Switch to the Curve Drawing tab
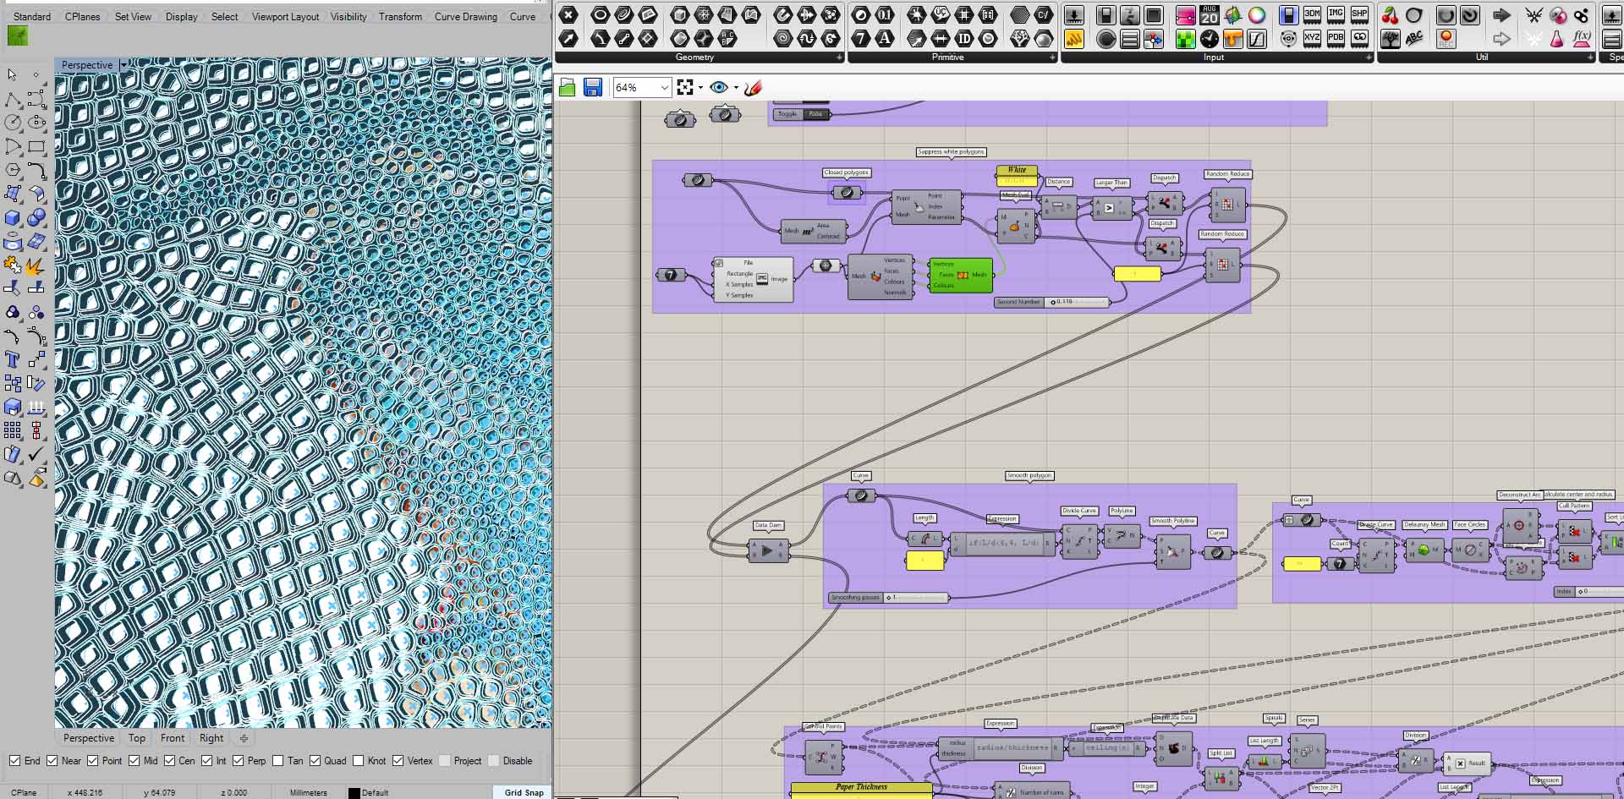 coord(465,16)
